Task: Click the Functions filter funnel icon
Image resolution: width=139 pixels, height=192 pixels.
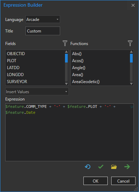Action: (130, 43)
